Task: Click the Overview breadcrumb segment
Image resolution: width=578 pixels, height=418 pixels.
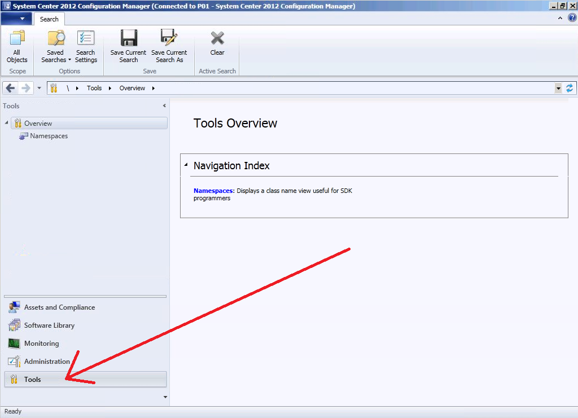Action: [x=132, y=88]
